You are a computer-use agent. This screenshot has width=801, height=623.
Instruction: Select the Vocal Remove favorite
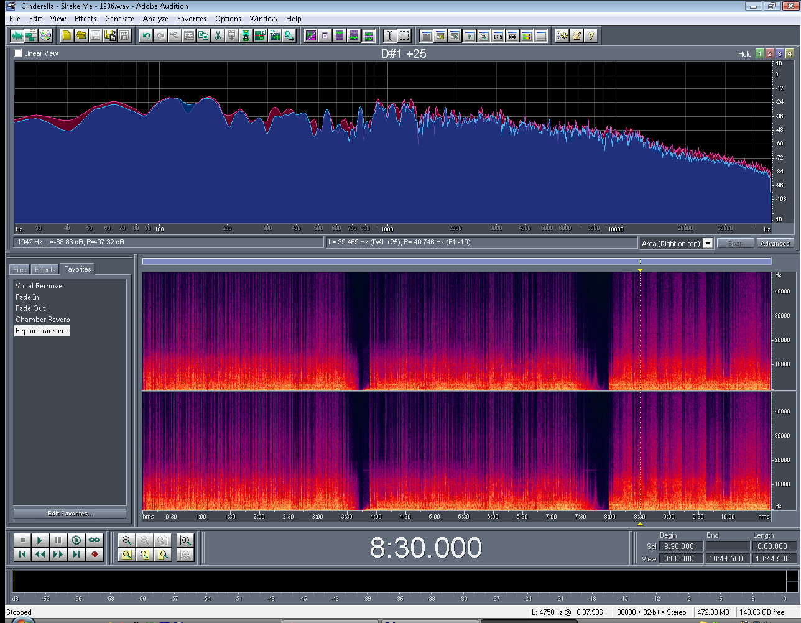tap(39, 286)
